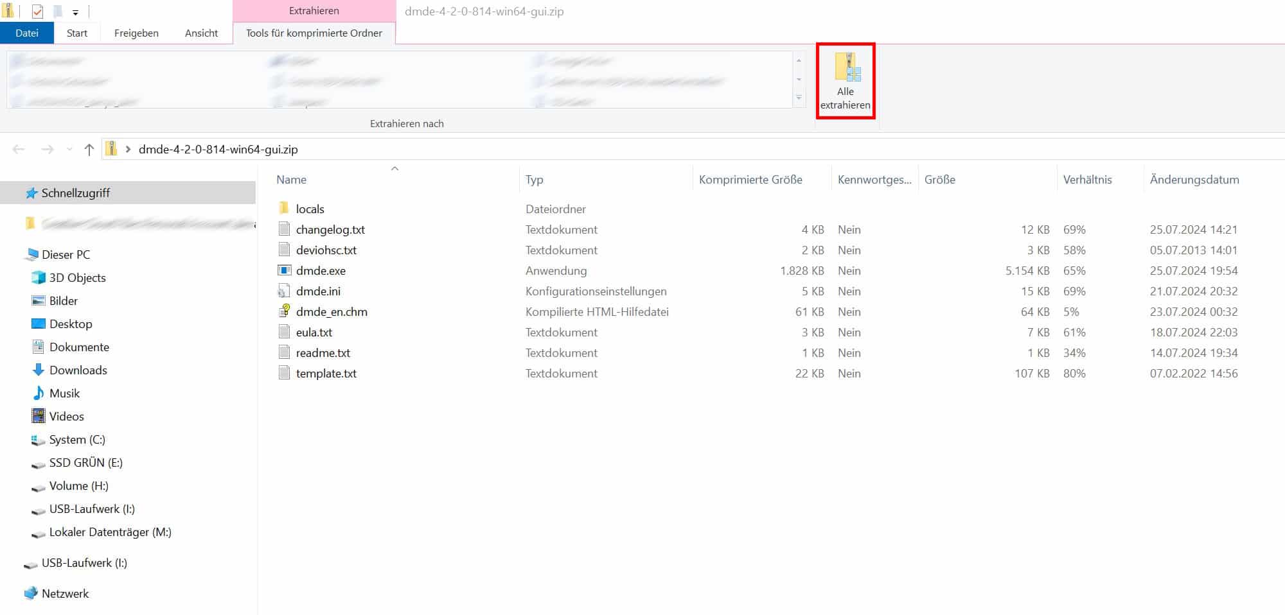Image resolution: width=1285 pixels, height=615 pixels.
Task: Go forward with the forward arrow
Action: (47, 150)
